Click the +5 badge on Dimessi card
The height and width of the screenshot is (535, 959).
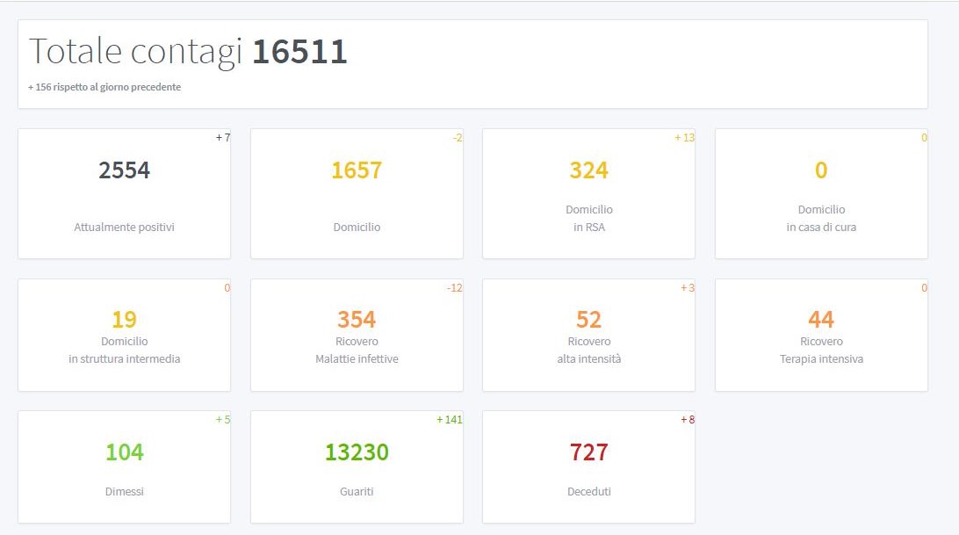[x=223, y=420]
